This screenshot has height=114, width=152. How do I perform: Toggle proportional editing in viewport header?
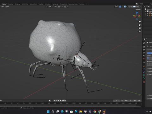click(x=65, y=7)
